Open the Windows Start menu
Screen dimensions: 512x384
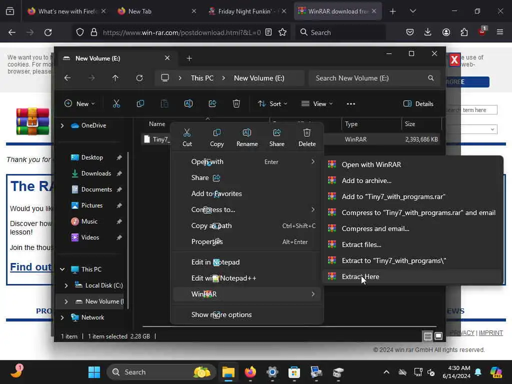(94, 372)
